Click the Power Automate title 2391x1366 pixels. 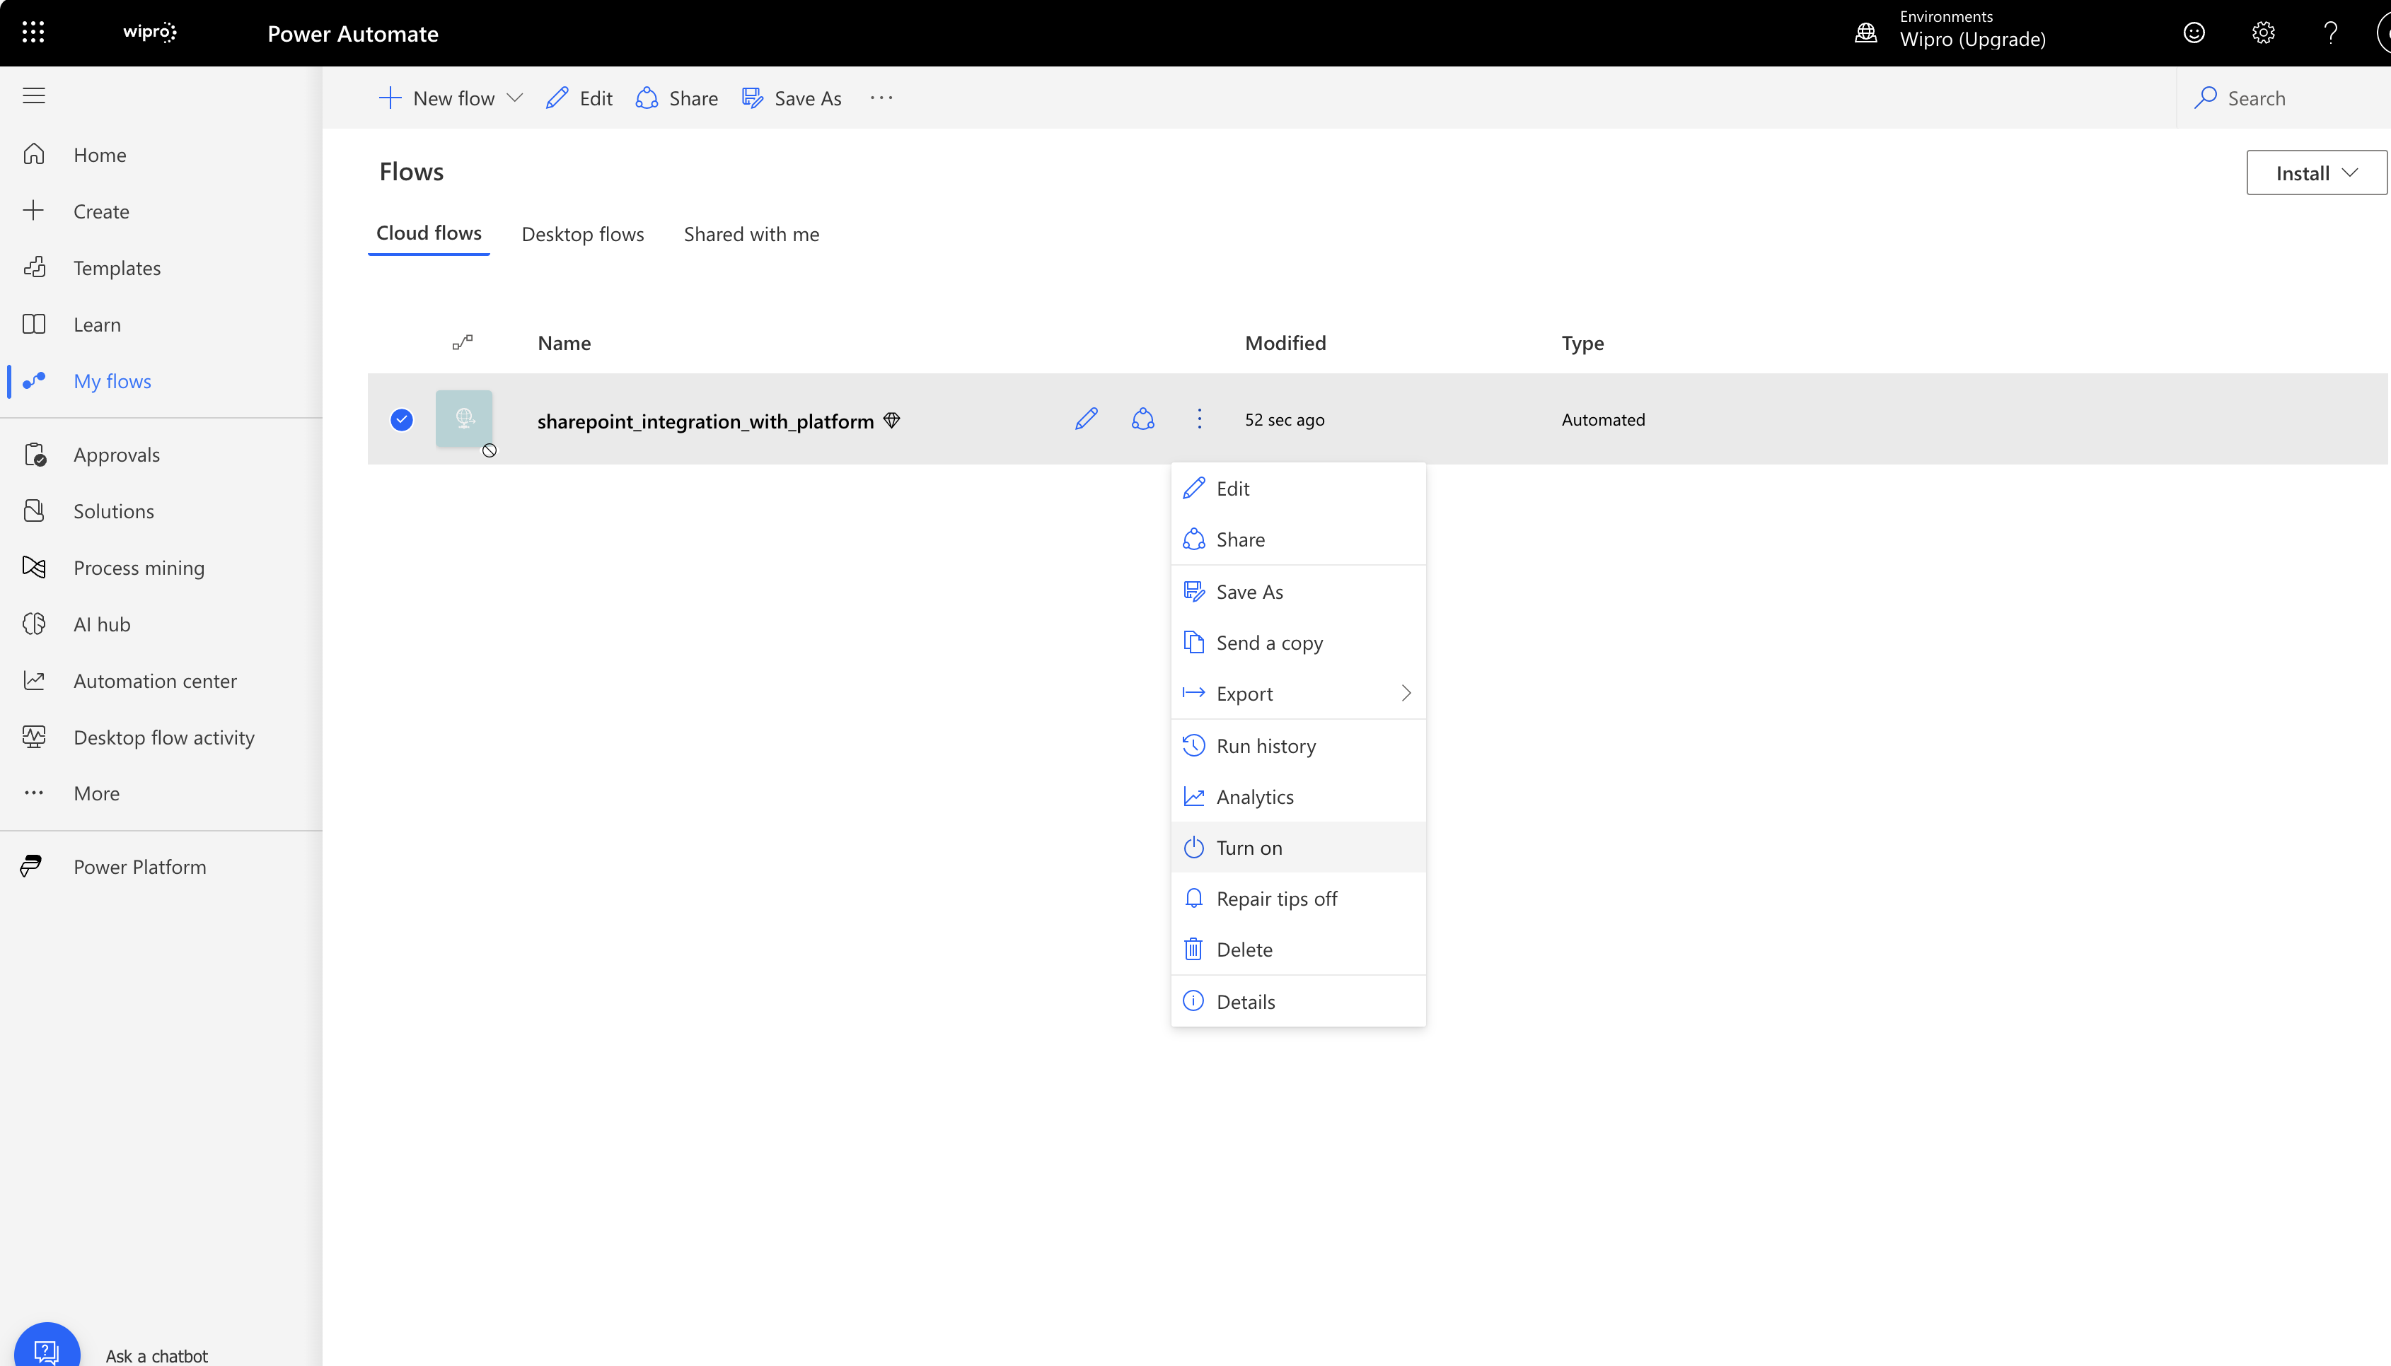[353, 34]
